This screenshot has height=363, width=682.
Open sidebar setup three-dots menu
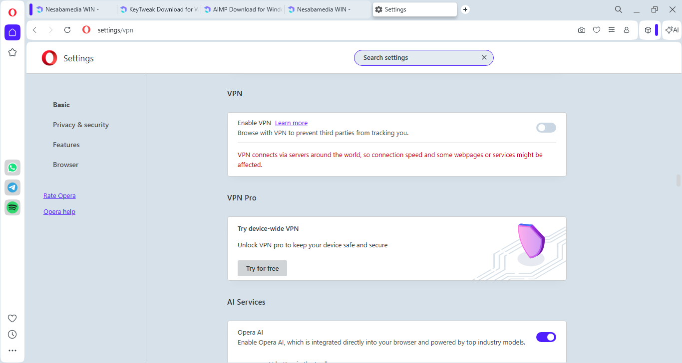coord(12,351)
